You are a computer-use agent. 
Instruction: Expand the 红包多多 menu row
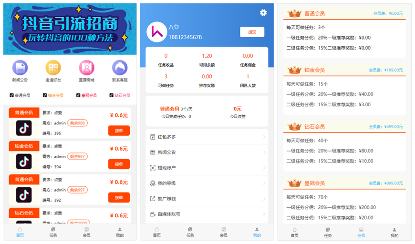207,137
